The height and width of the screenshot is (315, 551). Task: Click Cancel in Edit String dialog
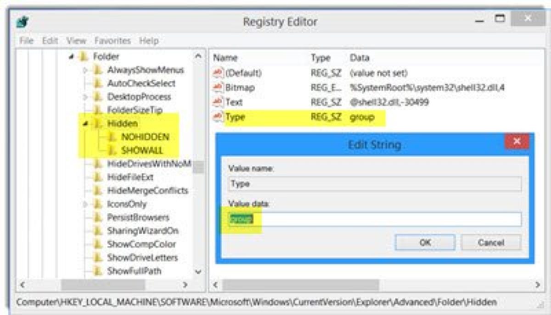click(x=491, y=243)
